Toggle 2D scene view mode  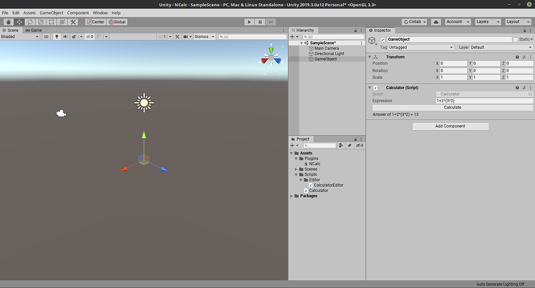(46, 37)
